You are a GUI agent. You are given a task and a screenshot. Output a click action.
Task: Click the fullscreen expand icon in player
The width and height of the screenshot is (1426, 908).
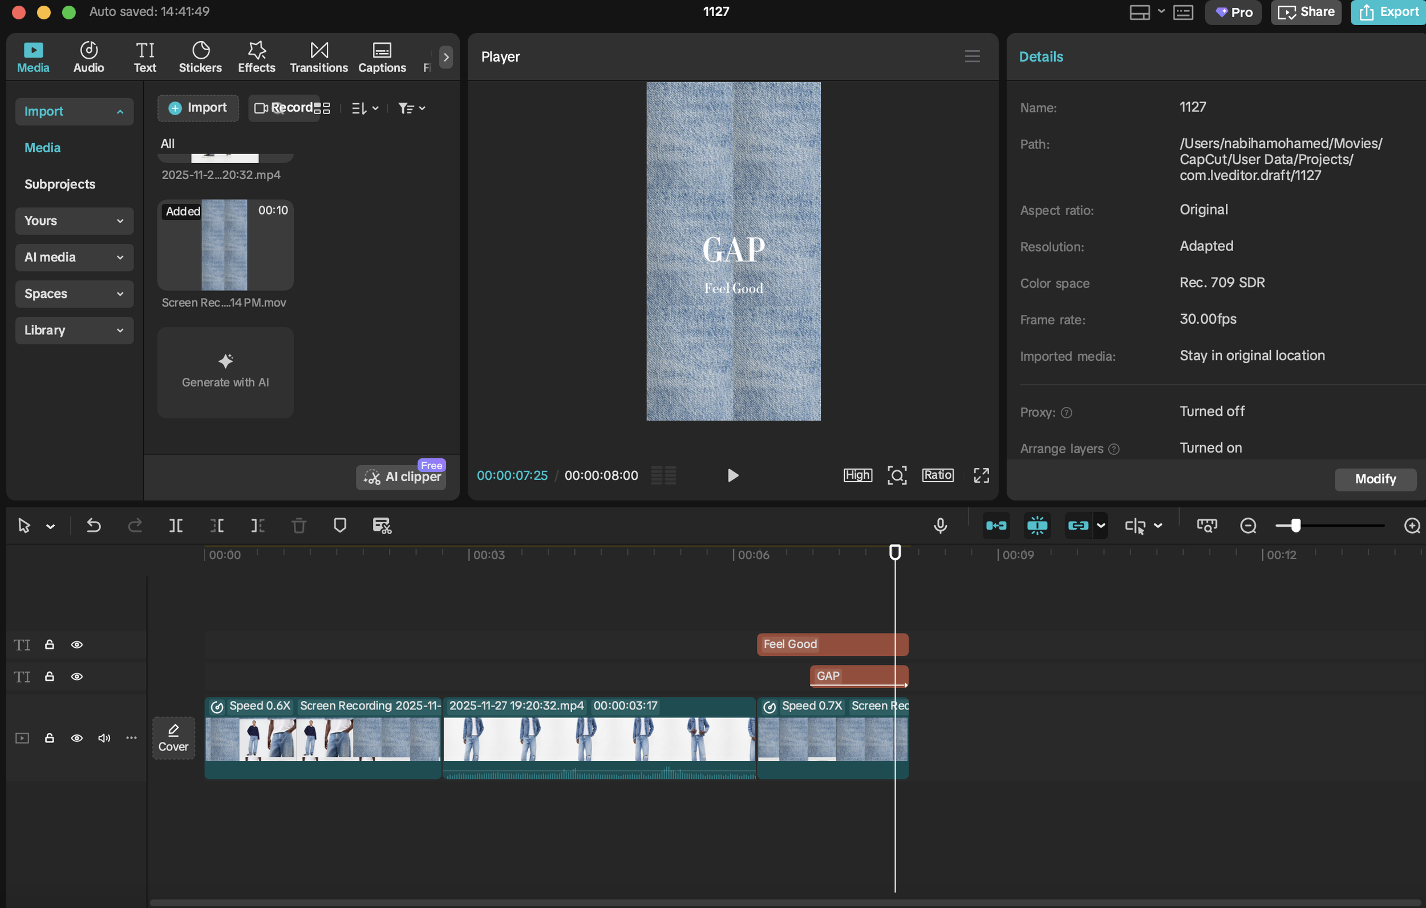pos(981,475)
